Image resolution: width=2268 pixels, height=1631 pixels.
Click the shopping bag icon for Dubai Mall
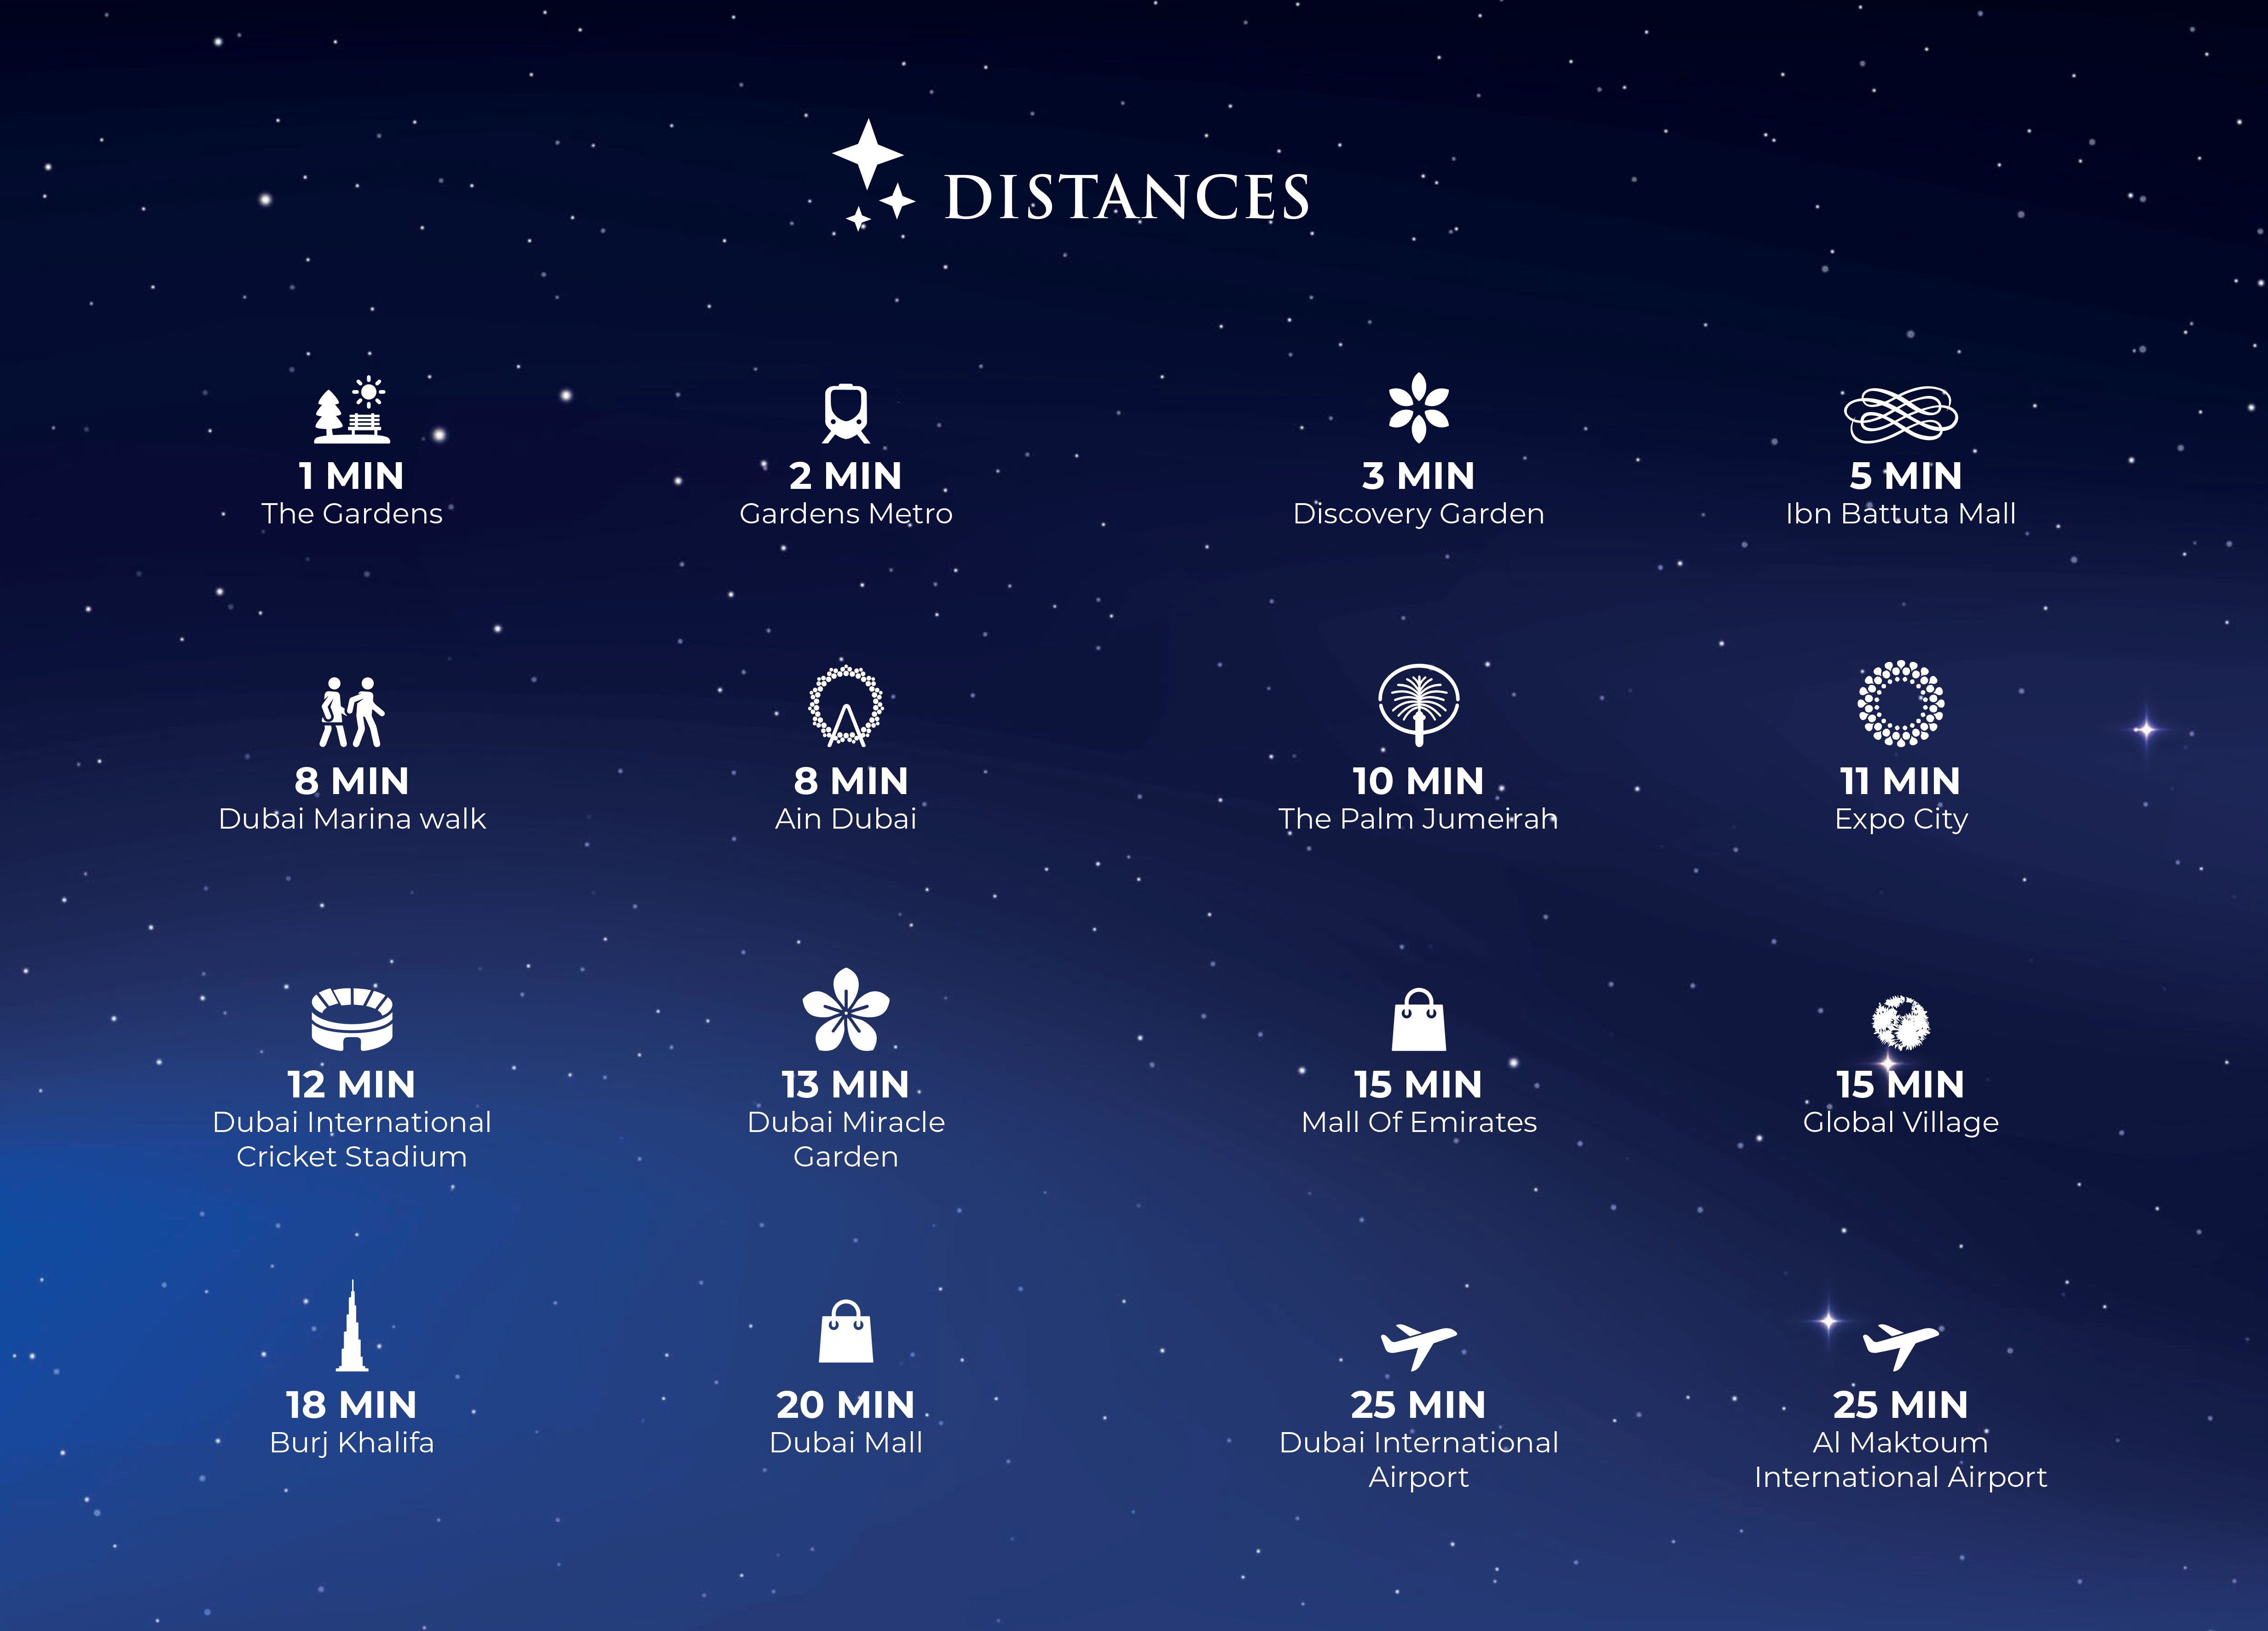[846, 1331]
